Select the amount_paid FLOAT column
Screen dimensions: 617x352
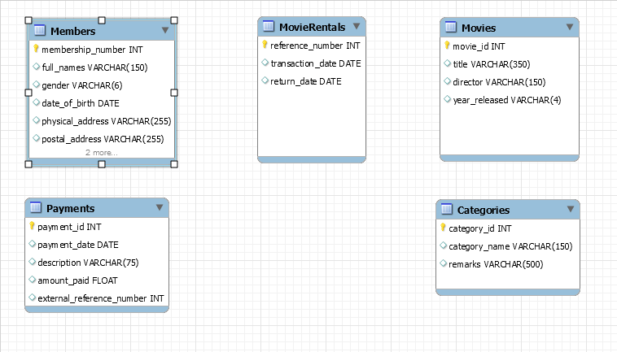coord(77,280)
